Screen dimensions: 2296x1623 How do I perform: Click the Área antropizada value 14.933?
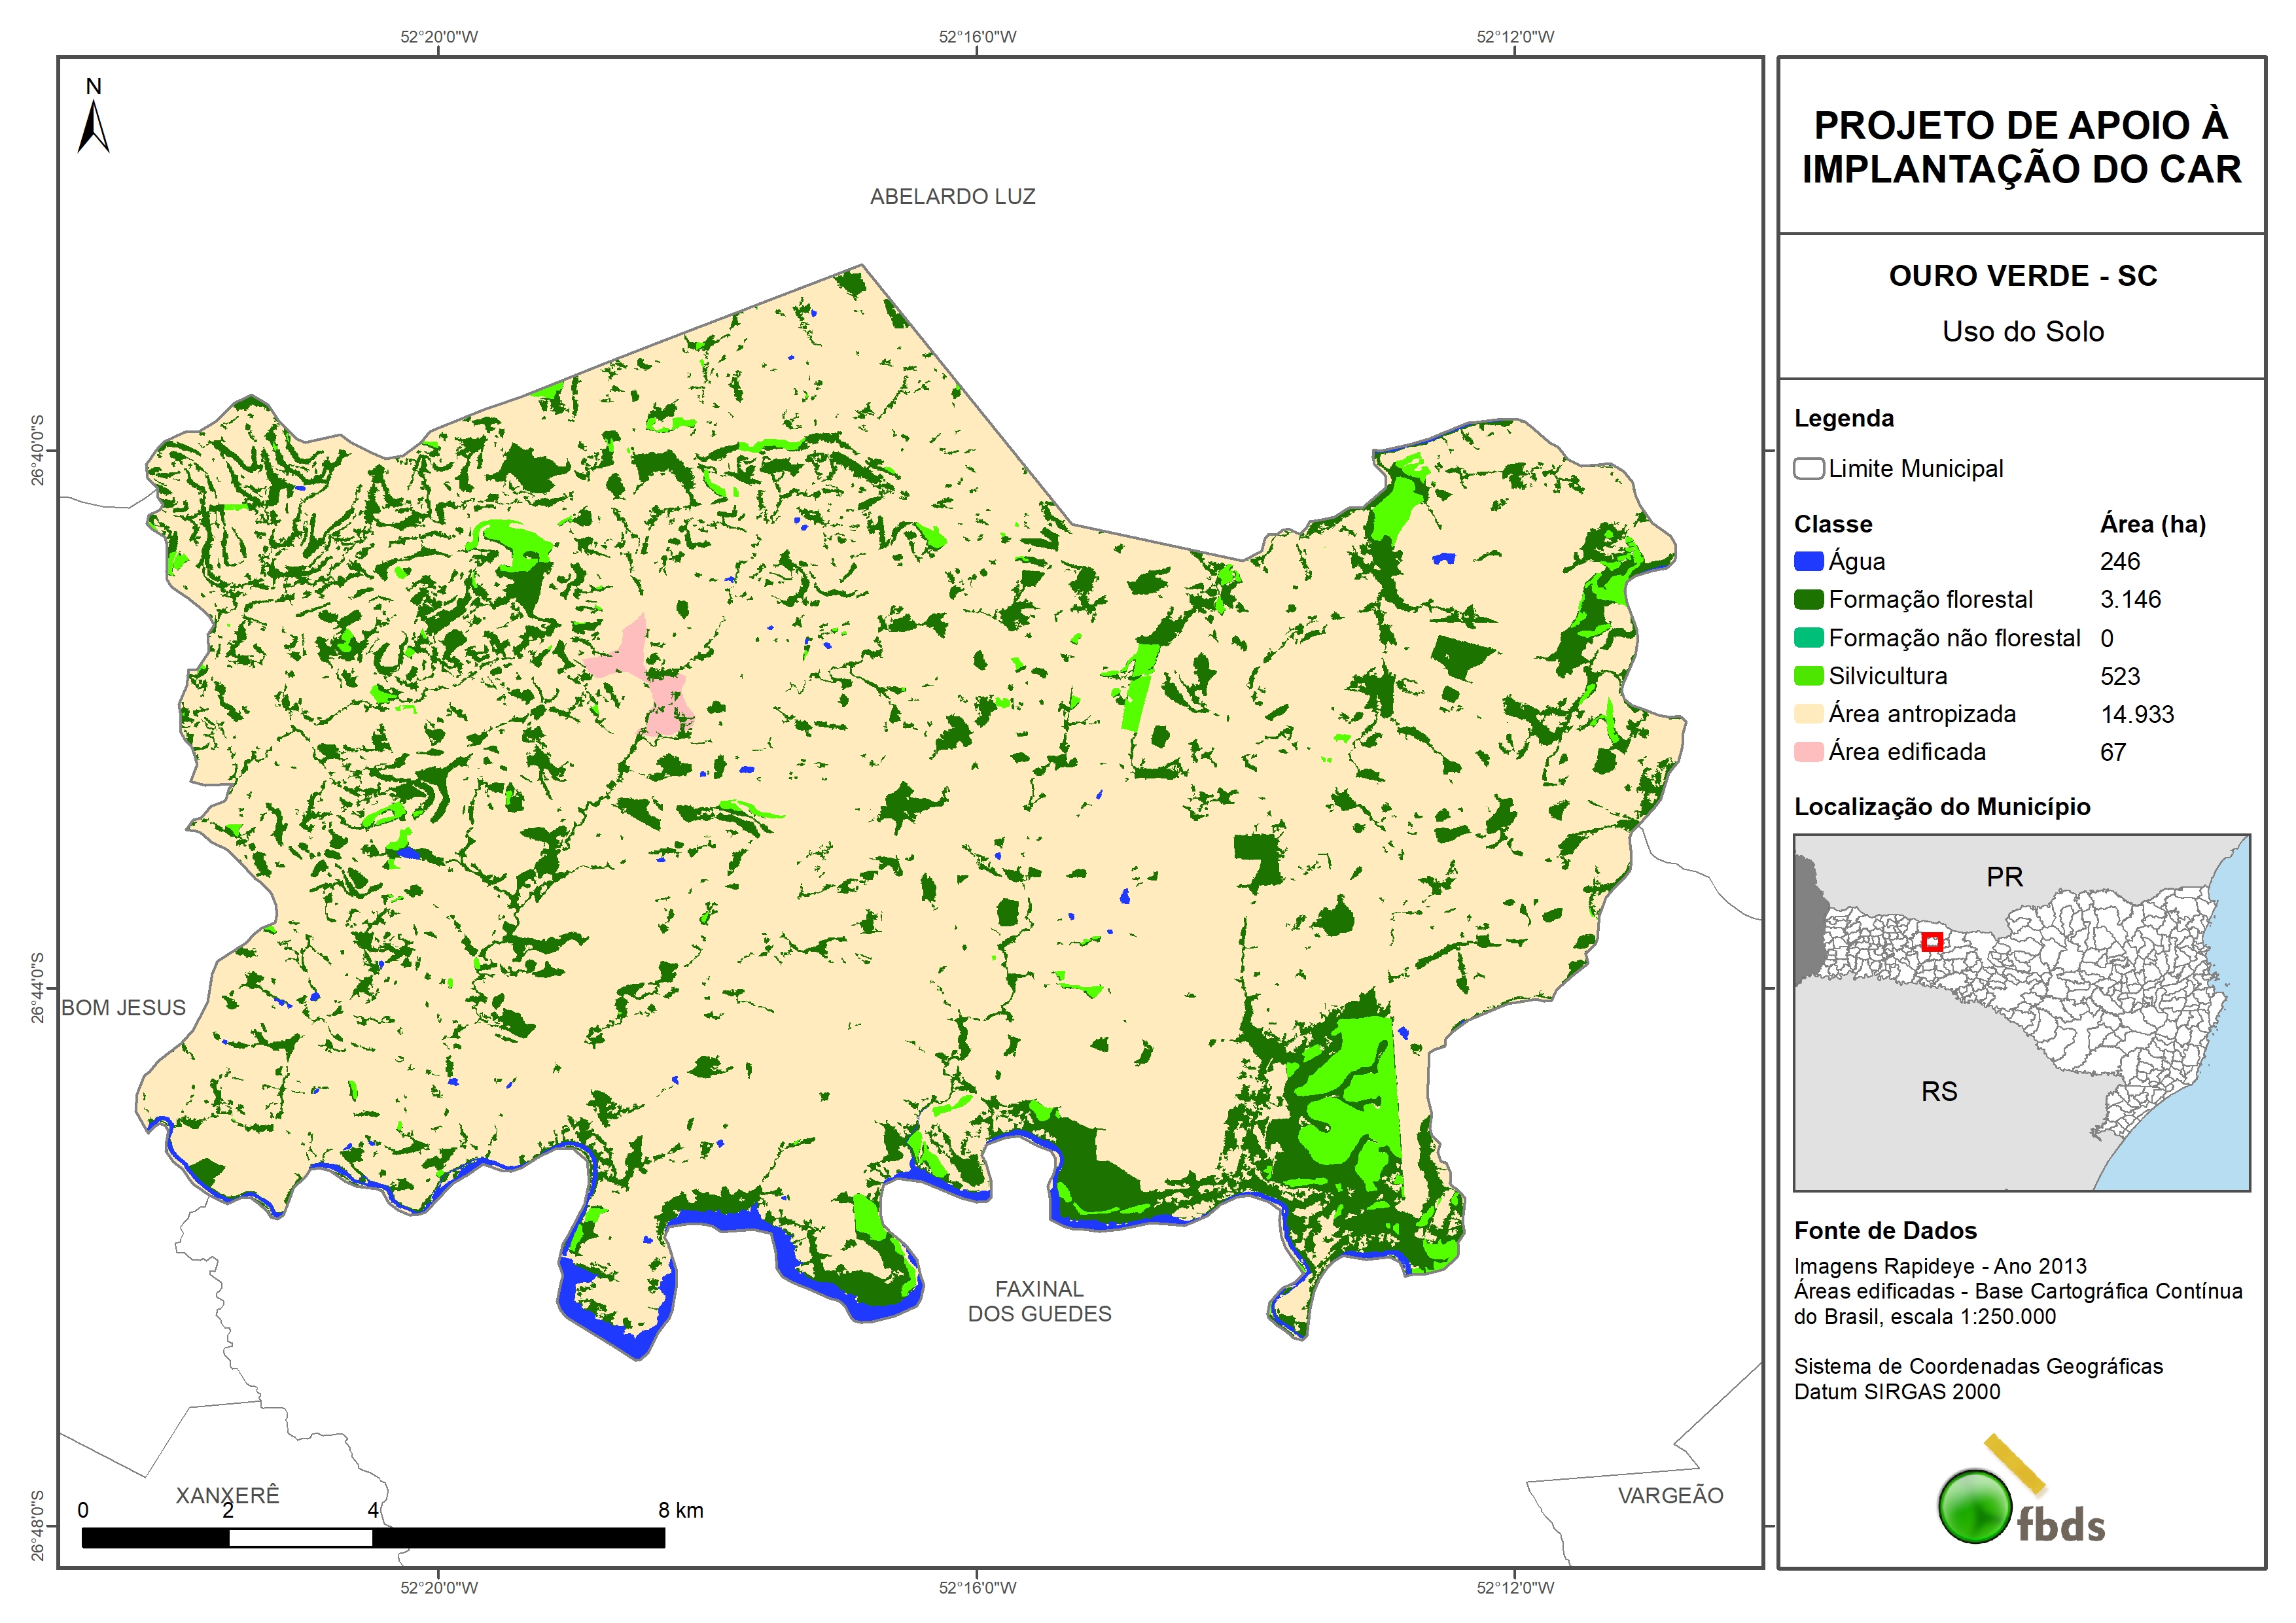click(2137, 714)
